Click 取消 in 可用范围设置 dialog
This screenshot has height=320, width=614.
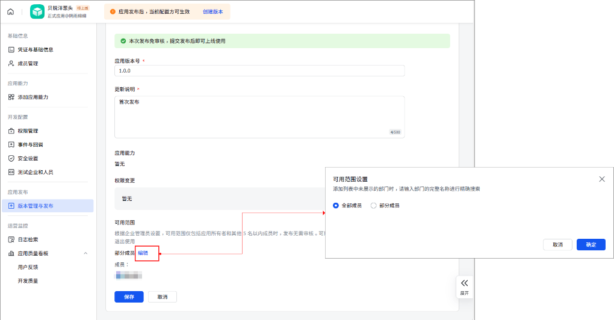pyautogui.click(x=557, y=244)
